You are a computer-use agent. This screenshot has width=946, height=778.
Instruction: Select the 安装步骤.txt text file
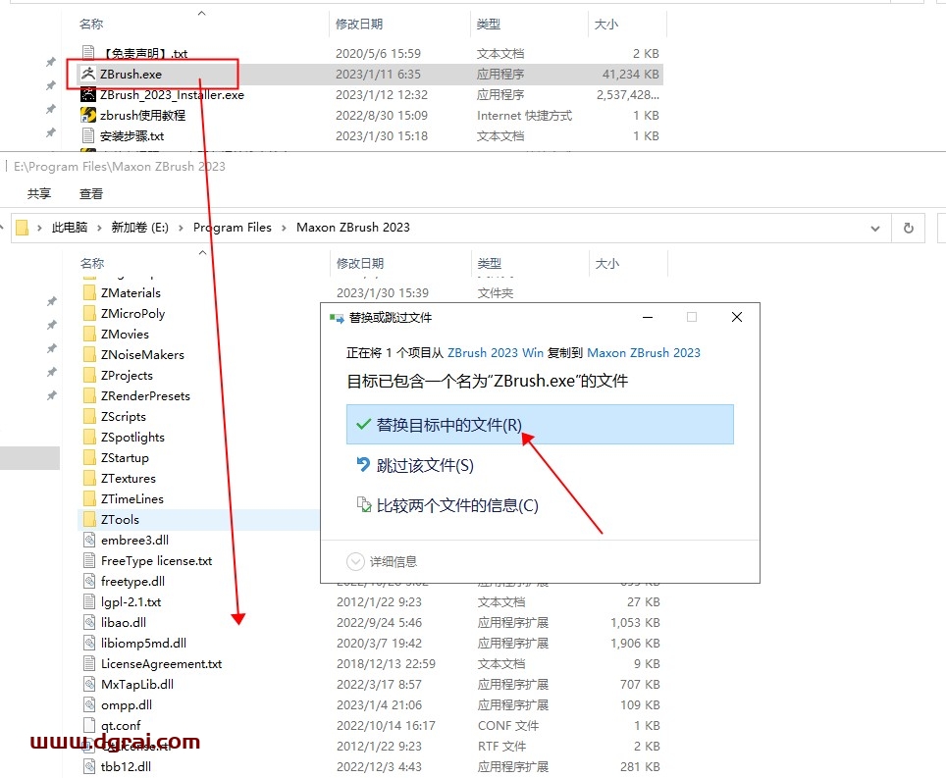(131, 136)
